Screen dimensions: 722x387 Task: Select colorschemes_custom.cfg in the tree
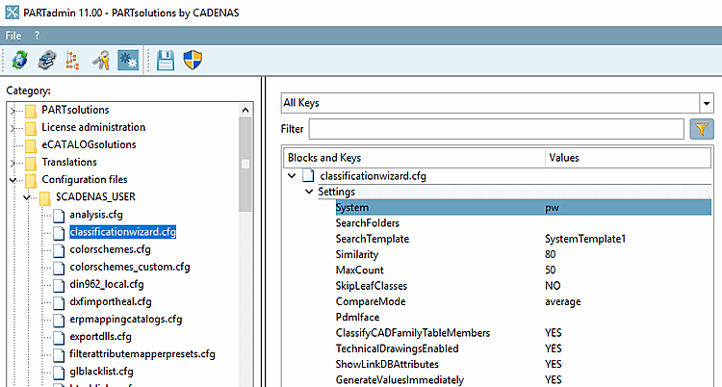coord(130,267)
